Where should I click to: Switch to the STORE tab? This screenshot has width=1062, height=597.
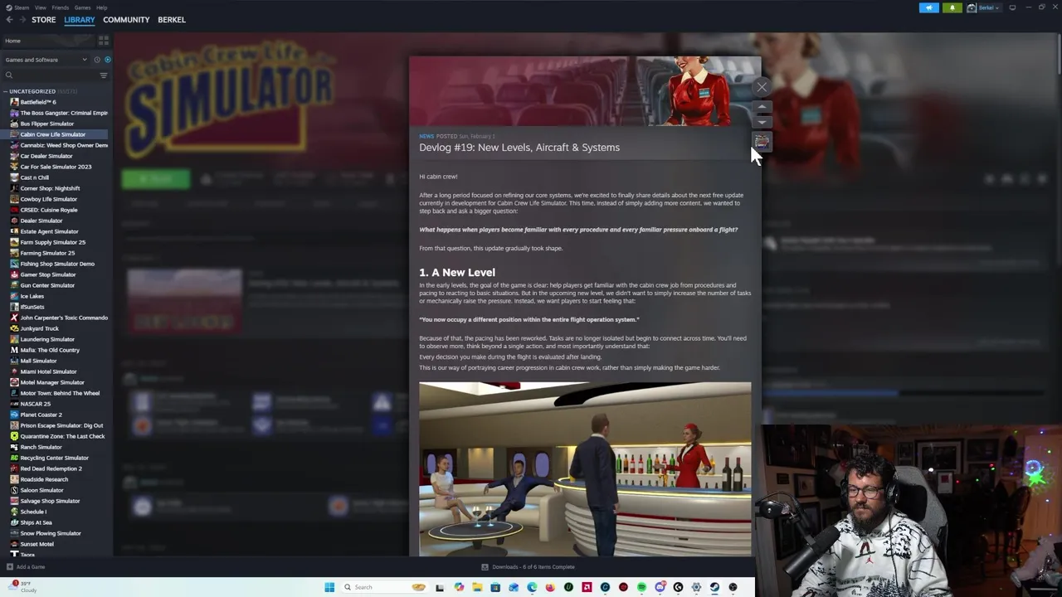43,20
